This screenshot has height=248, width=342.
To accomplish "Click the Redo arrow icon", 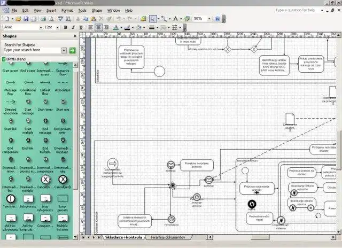I will [x=129, y=19].
